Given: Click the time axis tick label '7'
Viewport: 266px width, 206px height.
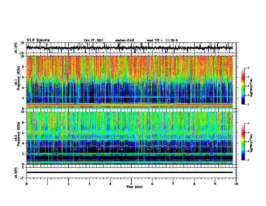Looking at the screenshot, I should coord(173,184).
